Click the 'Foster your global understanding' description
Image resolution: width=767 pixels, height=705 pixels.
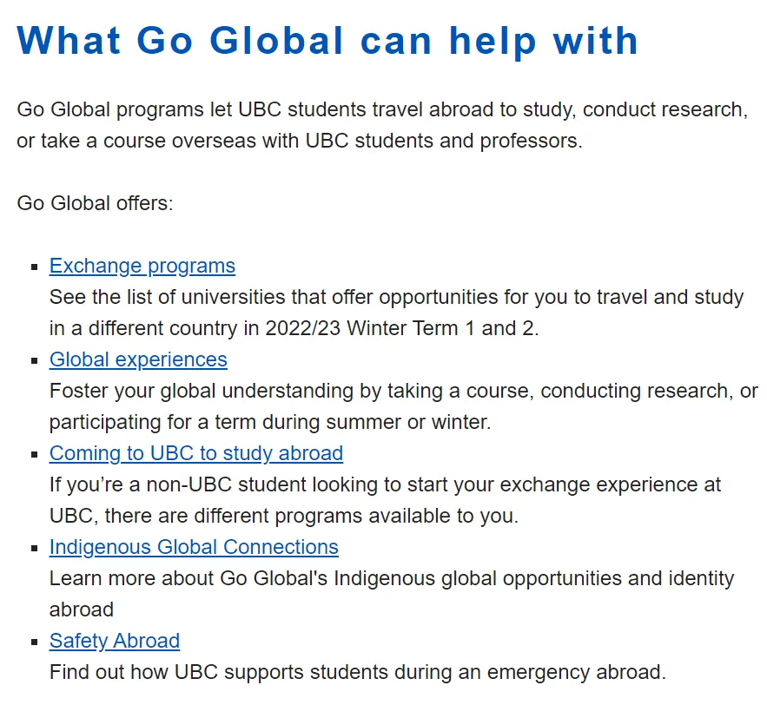tap(403, 391)
